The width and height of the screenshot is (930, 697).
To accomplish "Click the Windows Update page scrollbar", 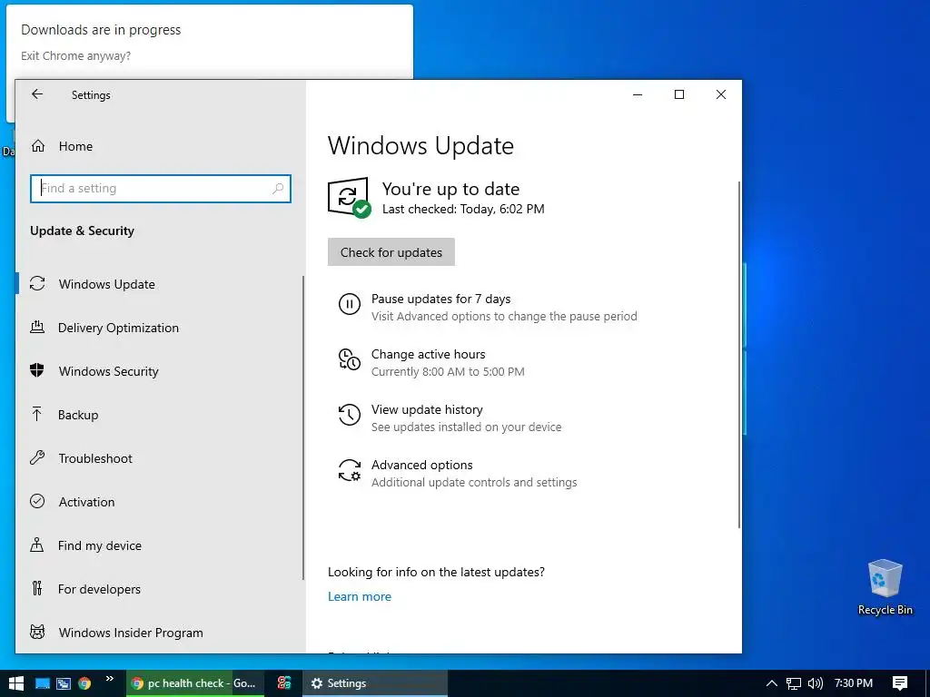I will pos(739,355).
